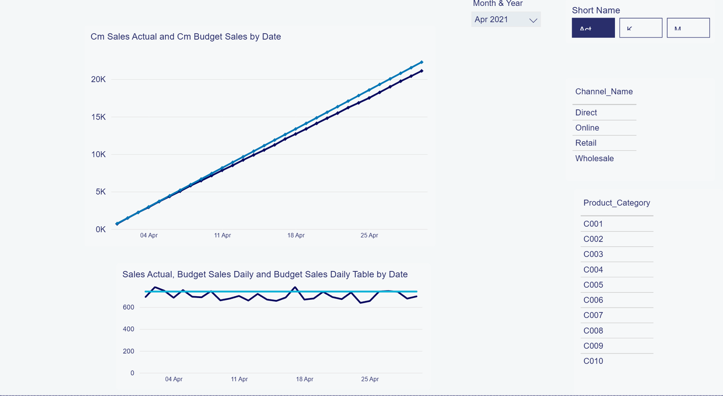The height and width of the screenshot is (396, 723).
Task: Filter by Online channel
Action: (x=604, y=128)
